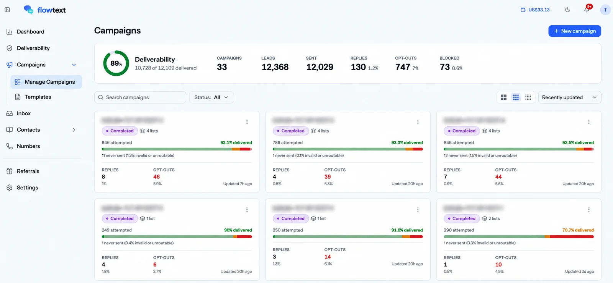The height and width of the screenshot is (283, 613).
Task: Click the New campaign button
Action: (575, 31)
